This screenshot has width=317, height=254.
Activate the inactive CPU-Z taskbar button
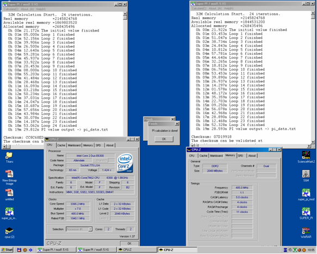(x=137, y=250)
